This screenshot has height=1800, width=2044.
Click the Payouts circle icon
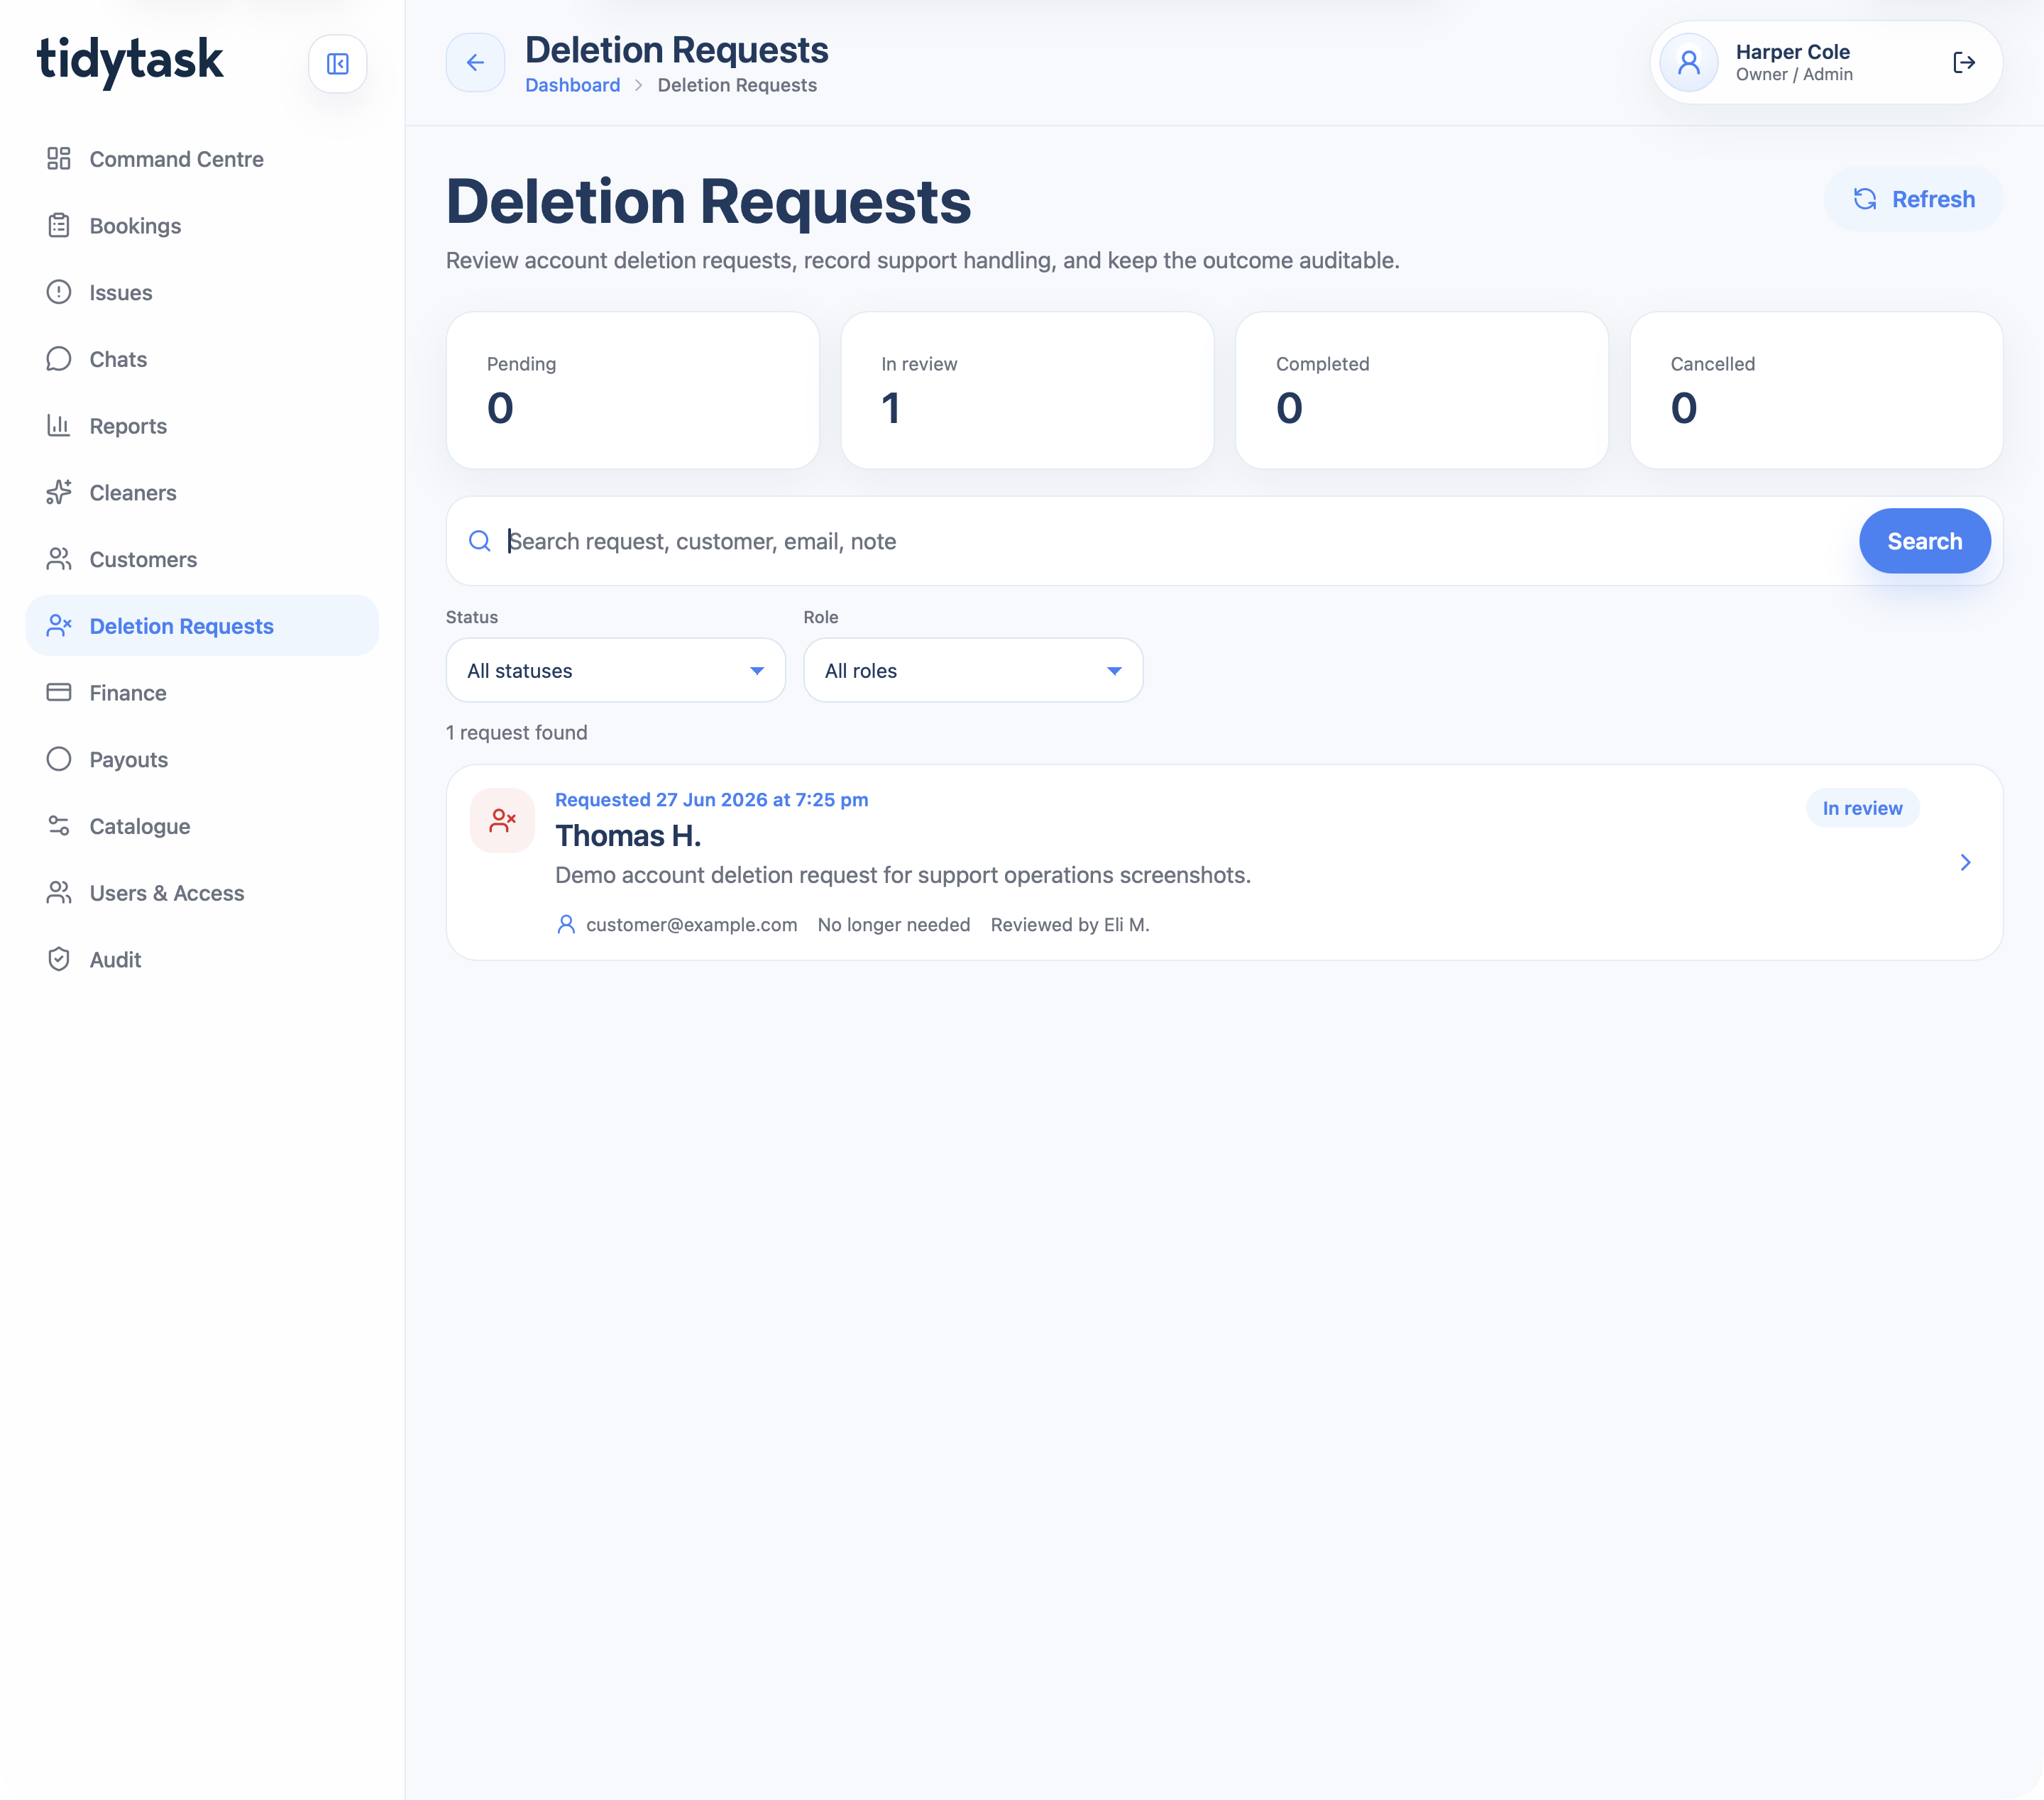[59, 759]
